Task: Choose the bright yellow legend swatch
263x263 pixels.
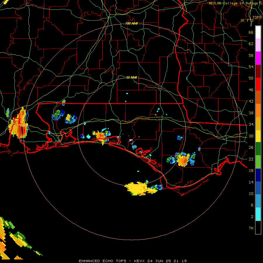Action: point(258,136)
